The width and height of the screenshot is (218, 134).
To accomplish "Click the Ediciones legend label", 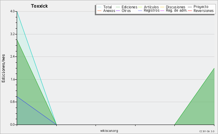I will click(x=129, y=7).
